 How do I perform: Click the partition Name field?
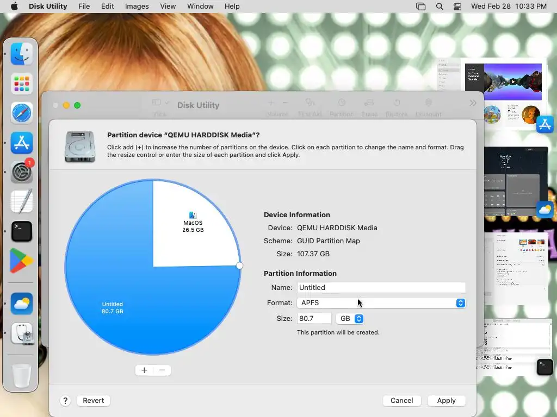[381, 288]
